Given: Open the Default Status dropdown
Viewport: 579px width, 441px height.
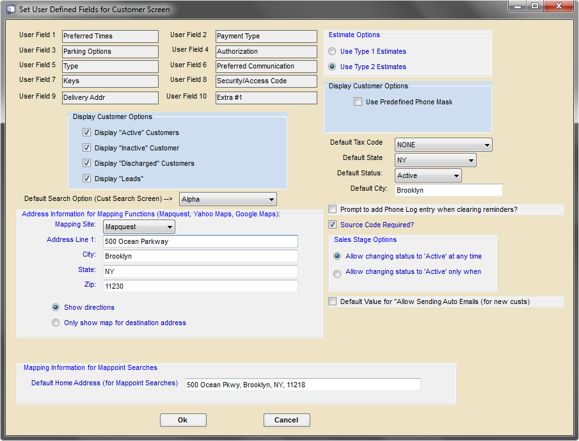Looking at the screenshot, I should (428, 175).
